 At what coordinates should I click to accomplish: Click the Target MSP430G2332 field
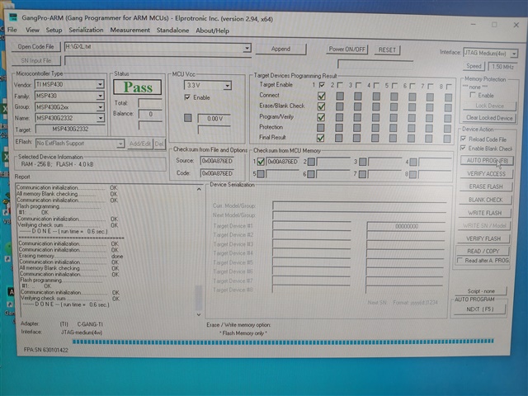(70, 130)
